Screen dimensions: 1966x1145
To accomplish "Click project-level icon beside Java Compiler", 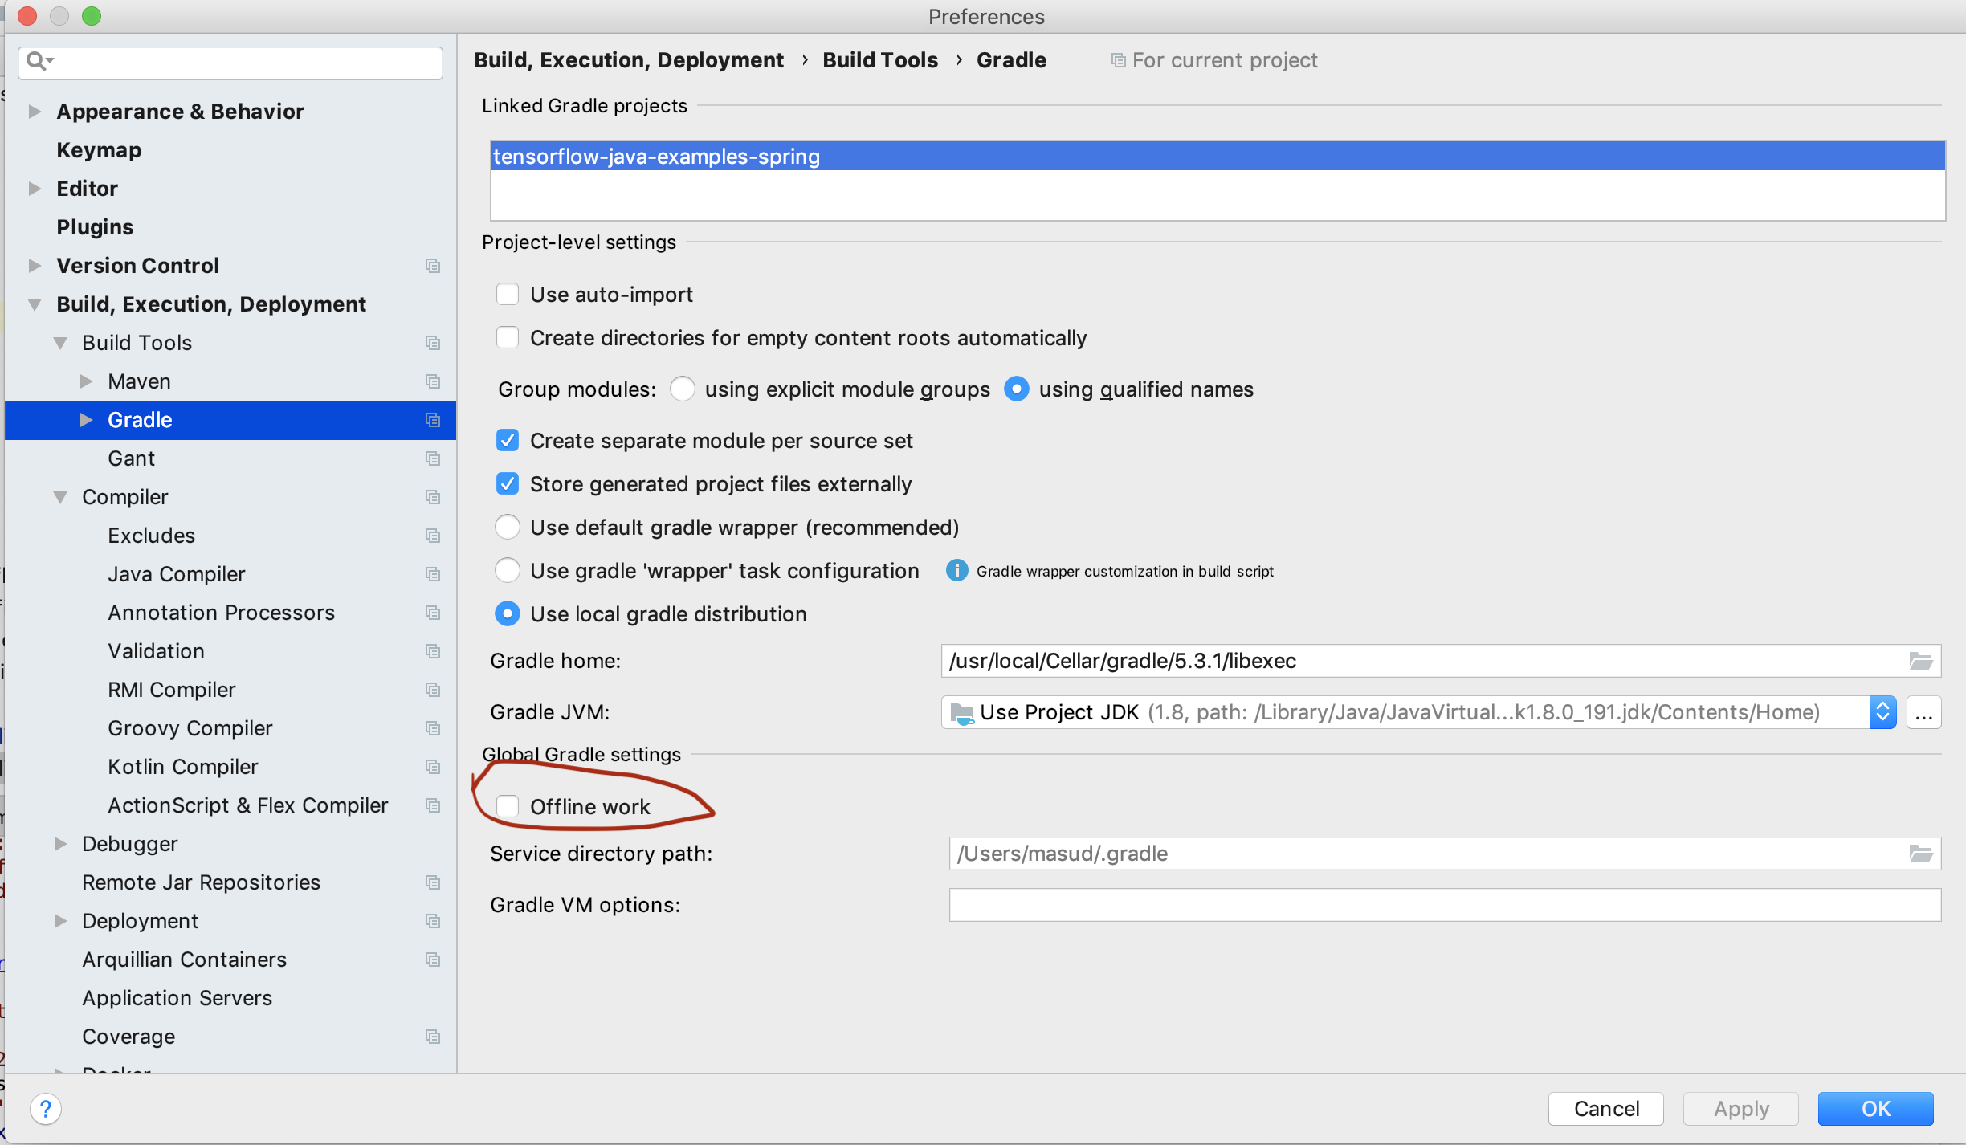I will [433, 574].
